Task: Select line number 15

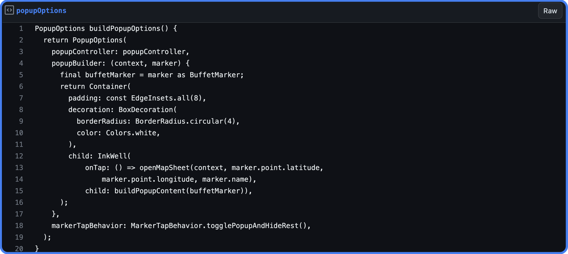Action: (19, 191)
